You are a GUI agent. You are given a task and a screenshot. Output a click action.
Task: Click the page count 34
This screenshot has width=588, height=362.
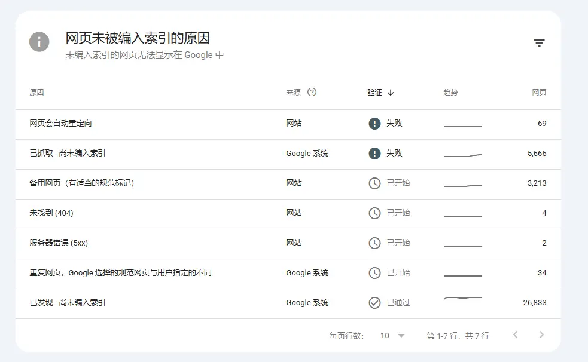click(x=542, y=272)
